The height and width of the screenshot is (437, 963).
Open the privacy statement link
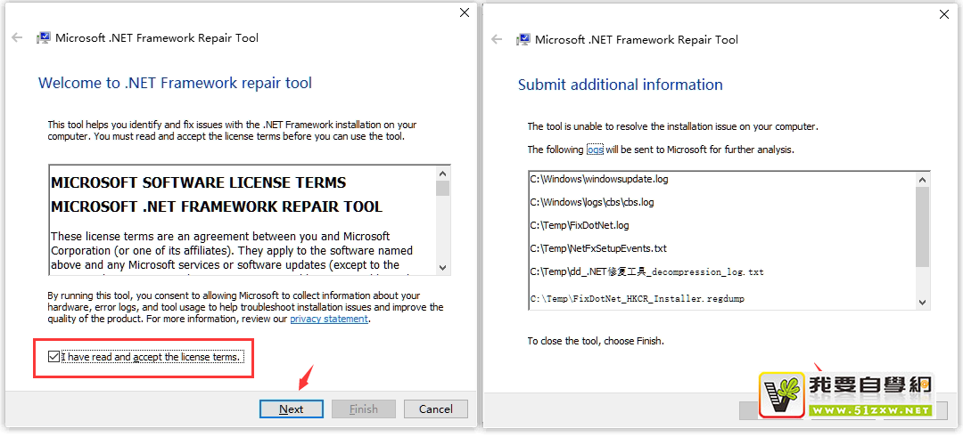click(x=328, y=319)
